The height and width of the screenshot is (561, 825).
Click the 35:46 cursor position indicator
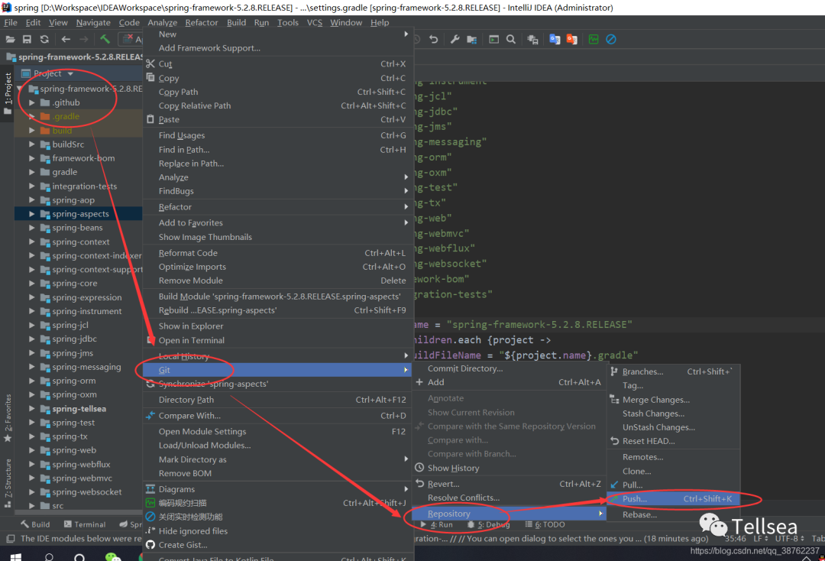pyautogui.click(x=735, y=538)
